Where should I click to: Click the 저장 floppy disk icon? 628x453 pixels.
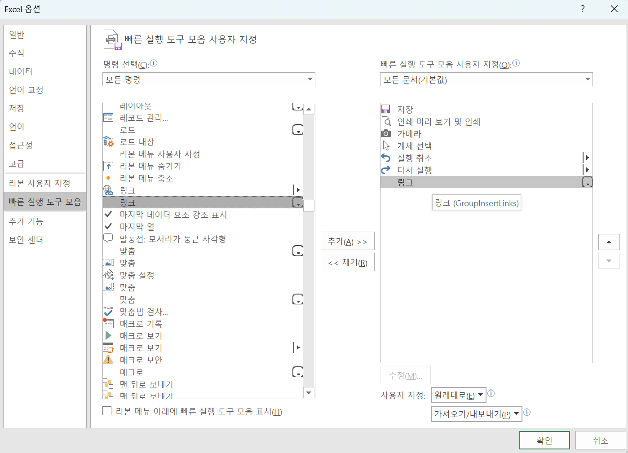pos(386,109)
